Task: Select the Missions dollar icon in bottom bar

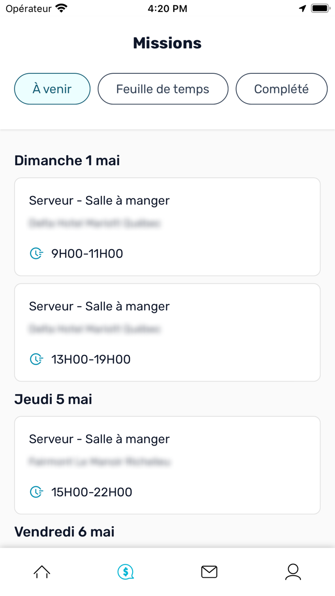Action: coord(125,572)
